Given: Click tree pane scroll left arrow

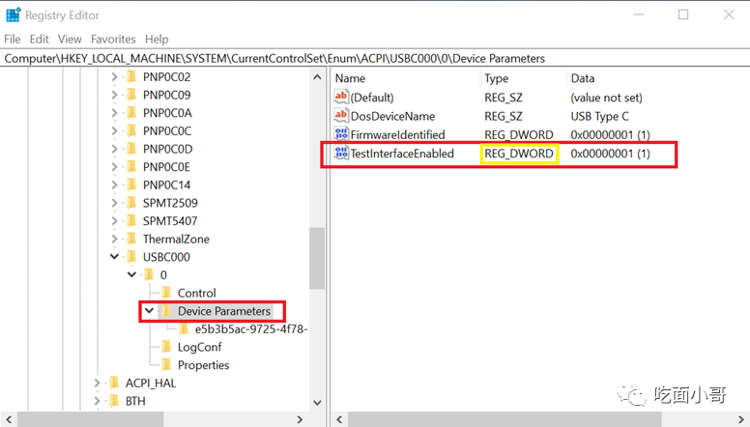Looking at the screenshot, I should (8, 419).
